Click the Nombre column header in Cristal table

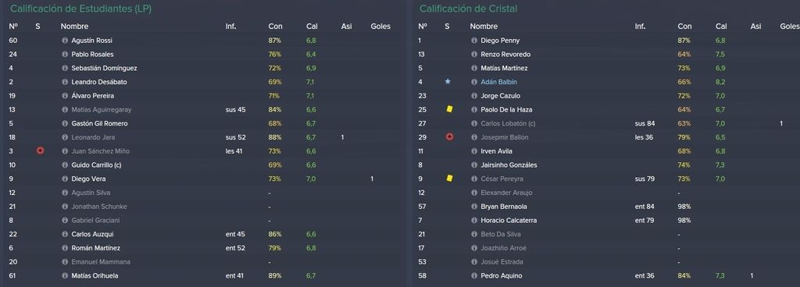pyautogui.click(x=484, y=26)
